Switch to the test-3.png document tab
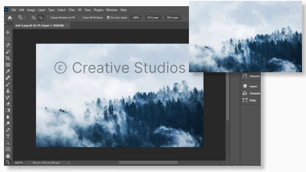This screenshot has width=306, height=172. point(39,25)
